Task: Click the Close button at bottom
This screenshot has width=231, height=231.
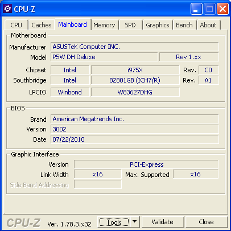Action: point(206,222)
